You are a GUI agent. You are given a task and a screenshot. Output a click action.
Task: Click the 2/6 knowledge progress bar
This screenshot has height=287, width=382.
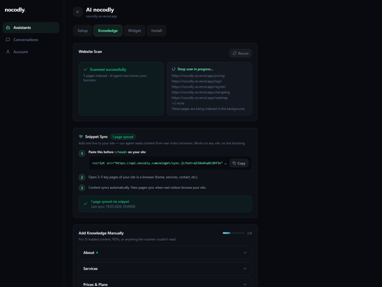234,233
